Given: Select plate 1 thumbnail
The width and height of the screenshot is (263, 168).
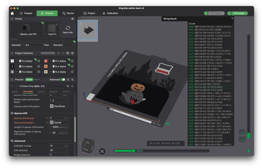Looking at the screenshot, I should click(88, 30).
